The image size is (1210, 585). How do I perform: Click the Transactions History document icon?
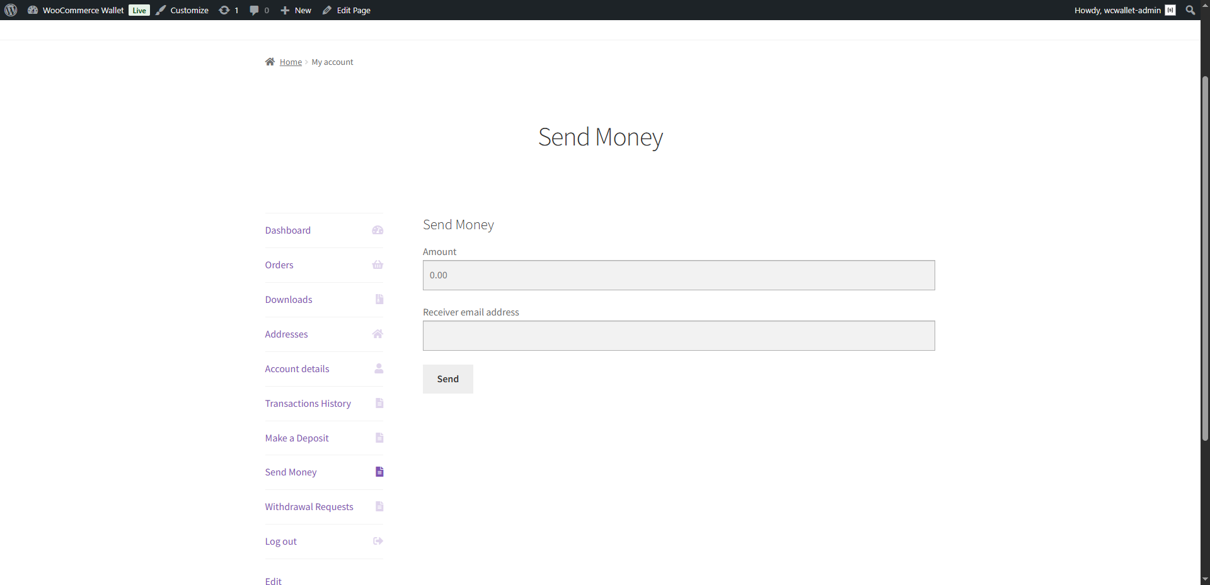click(x=379, y=403)
